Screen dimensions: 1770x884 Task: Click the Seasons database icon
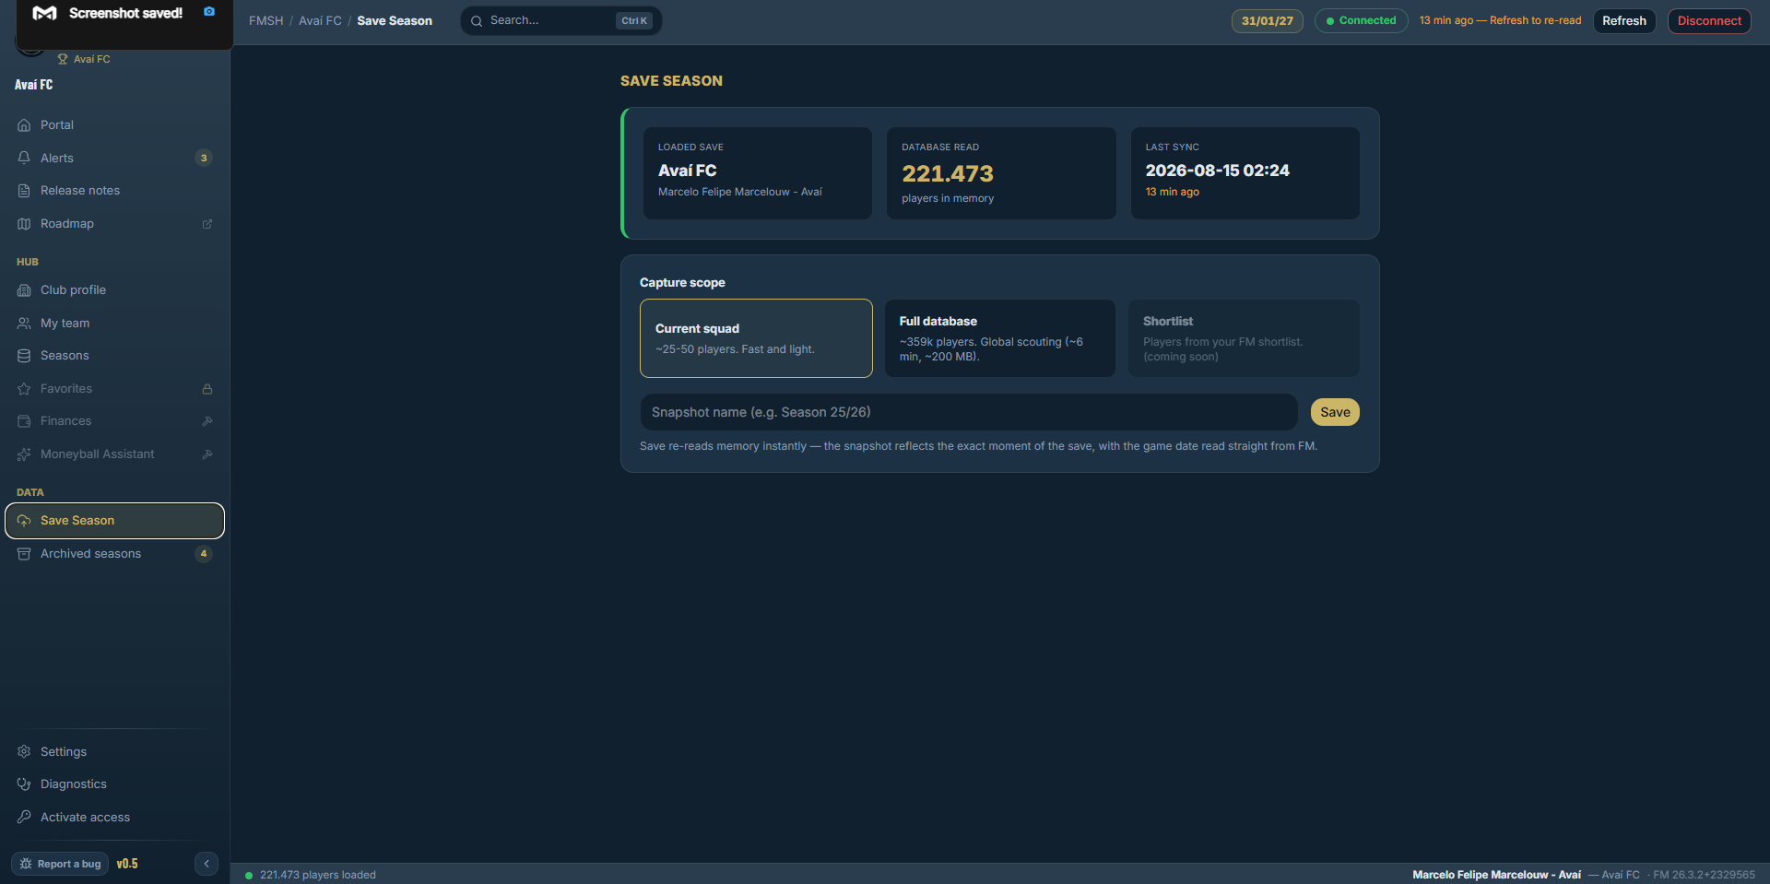[24, 356]
